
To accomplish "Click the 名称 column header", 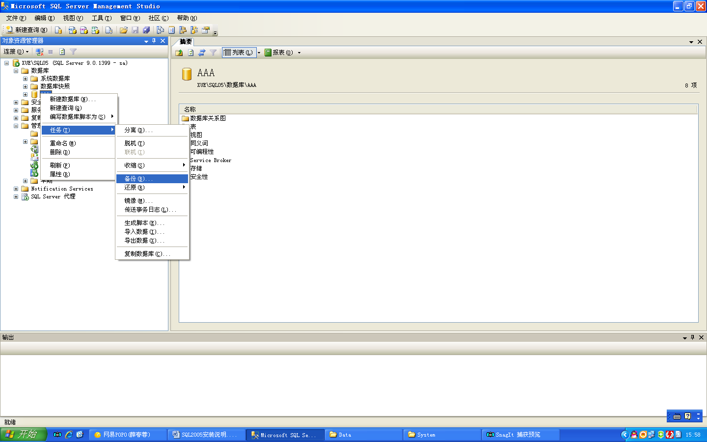I will coord(438,110).
